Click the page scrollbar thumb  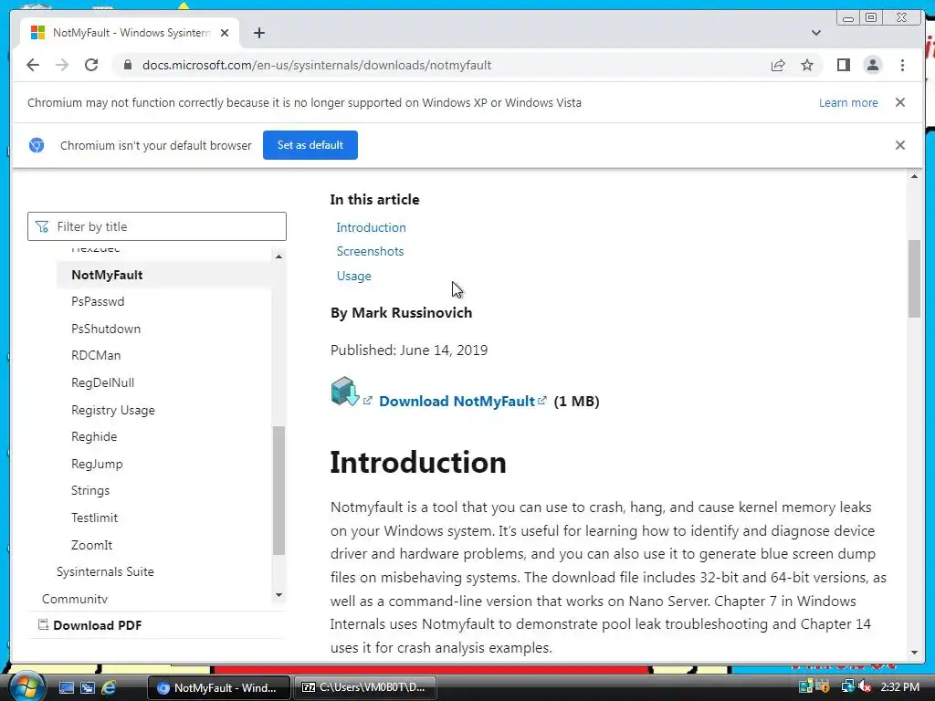(914, 278)
